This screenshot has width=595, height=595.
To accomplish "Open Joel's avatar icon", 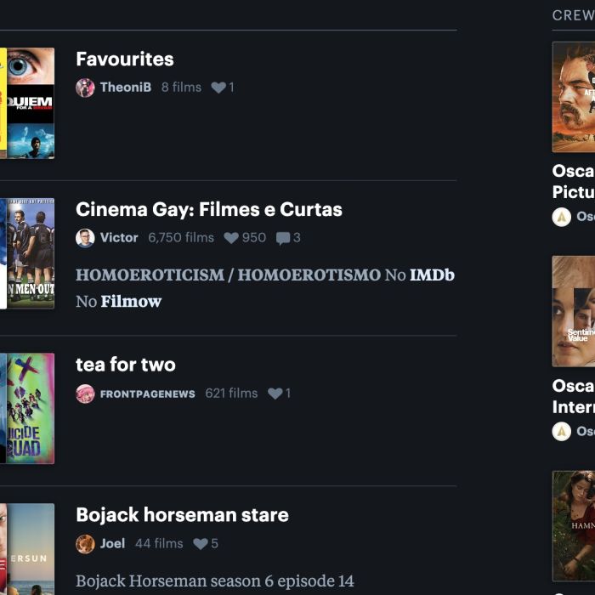I will click(85, 544).
